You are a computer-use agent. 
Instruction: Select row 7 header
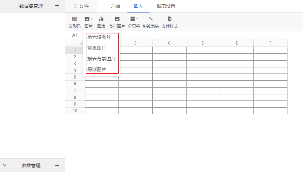coord(75,91)
